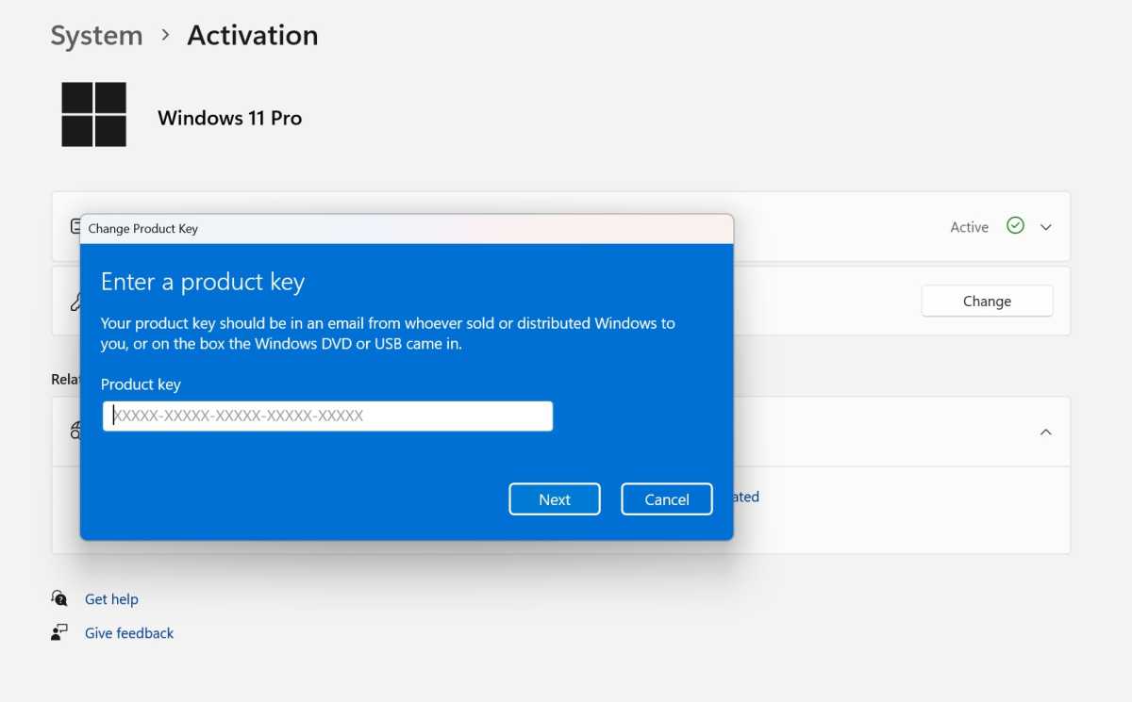Expand the Activation state chevron beside Active
This screenshot has height=702, width=1132.
(1045, 227)
